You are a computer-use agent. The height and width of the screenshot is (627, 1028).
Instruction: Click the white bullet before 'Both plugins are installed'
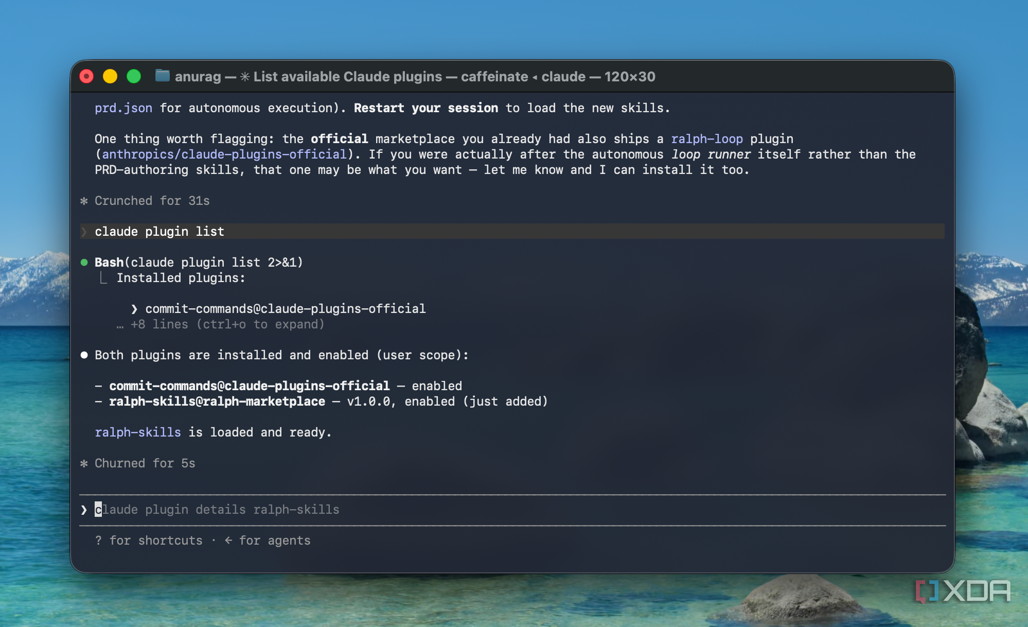coord(84,355)
